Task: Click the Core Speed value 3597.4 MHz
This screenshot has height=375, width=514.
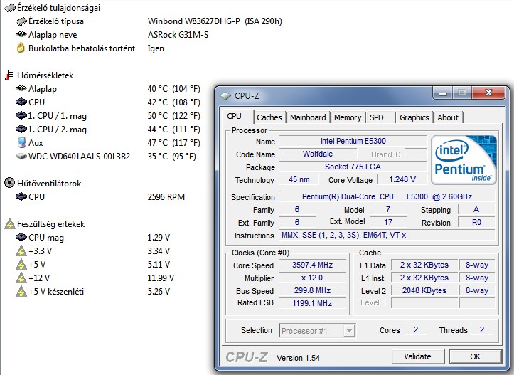Action: [312, 265]
